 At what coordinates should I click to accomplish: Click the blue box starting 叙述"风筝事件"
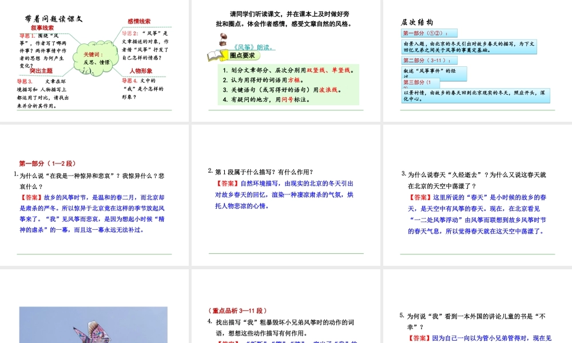pyautogui.click(x=434, y=74)
